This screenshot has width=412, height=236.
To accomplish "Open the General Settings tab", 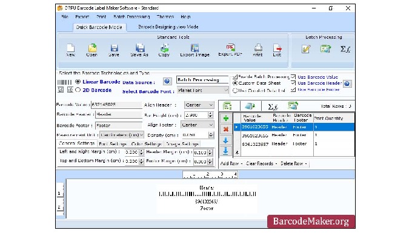I will tap(76, 143).
